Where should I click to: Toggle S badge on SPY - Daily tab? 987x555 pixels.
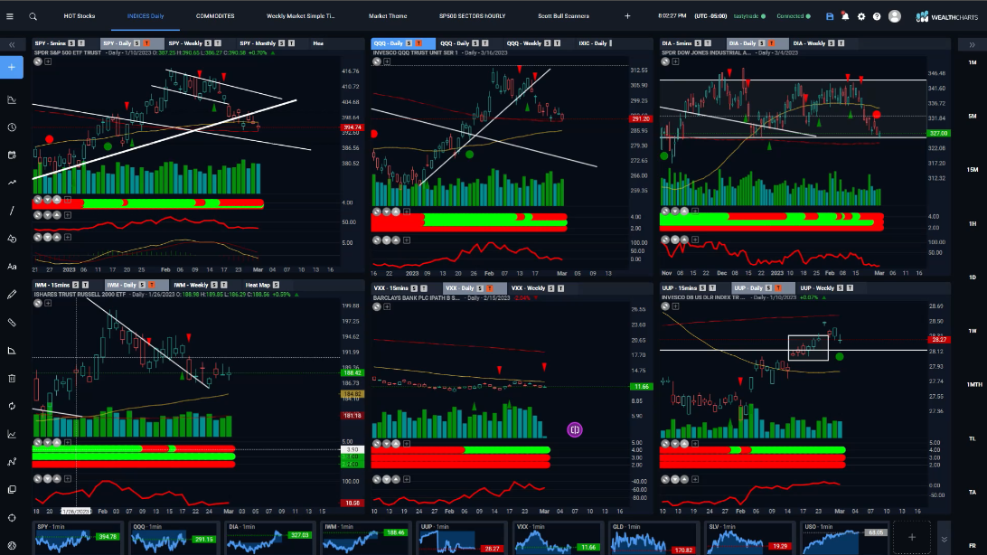pyautogui.click(x=136, y=43)
